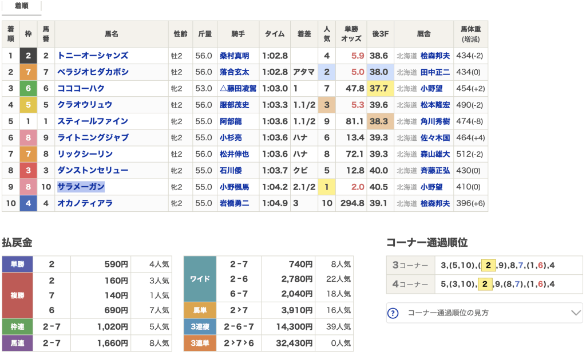Open highlighted horse サラメーガン page

tap(81, 187)
